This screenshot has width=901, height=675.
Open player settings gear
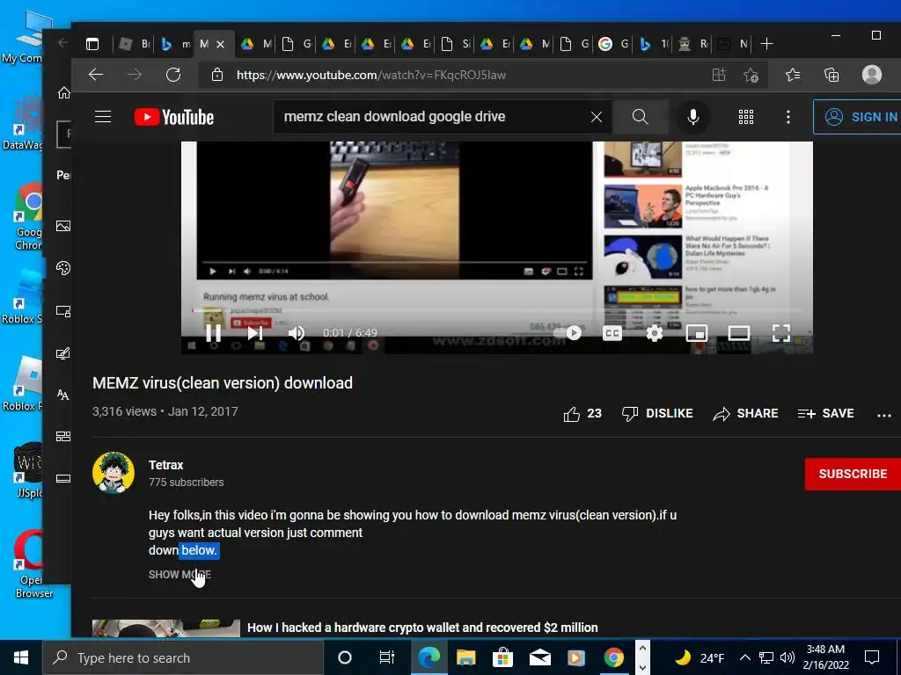coord(655,333)
